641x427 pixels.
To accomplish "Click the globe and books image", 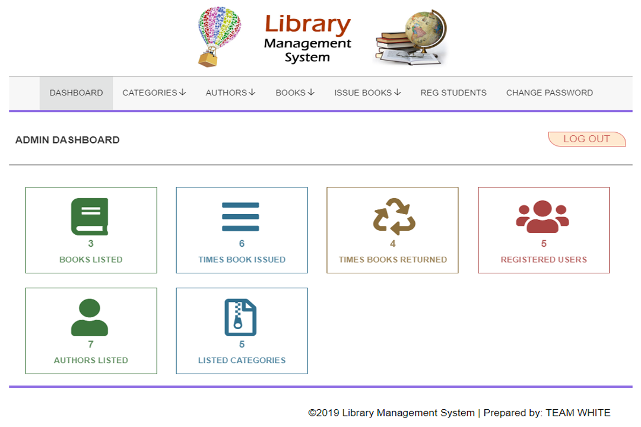I will point(411,38).
